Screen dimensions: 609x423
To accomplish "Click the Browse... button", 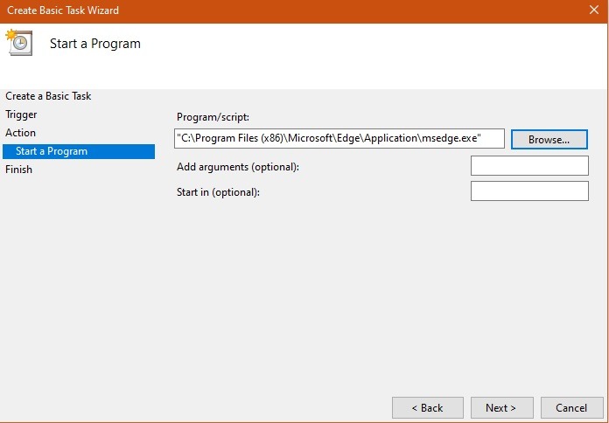I will (549, 139).
